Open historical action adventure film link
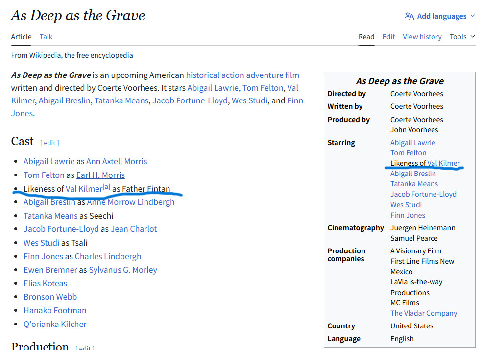Screen dimensions: 482x350 coord(242,75)
